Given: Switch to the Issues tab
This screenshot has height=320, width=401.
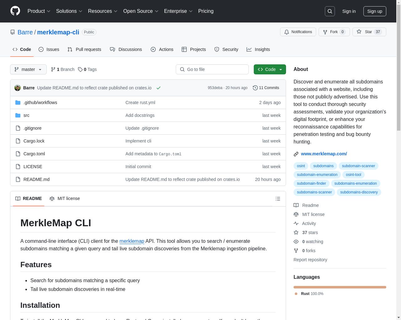Looking at the screenshot, I should tap(49, 49).
